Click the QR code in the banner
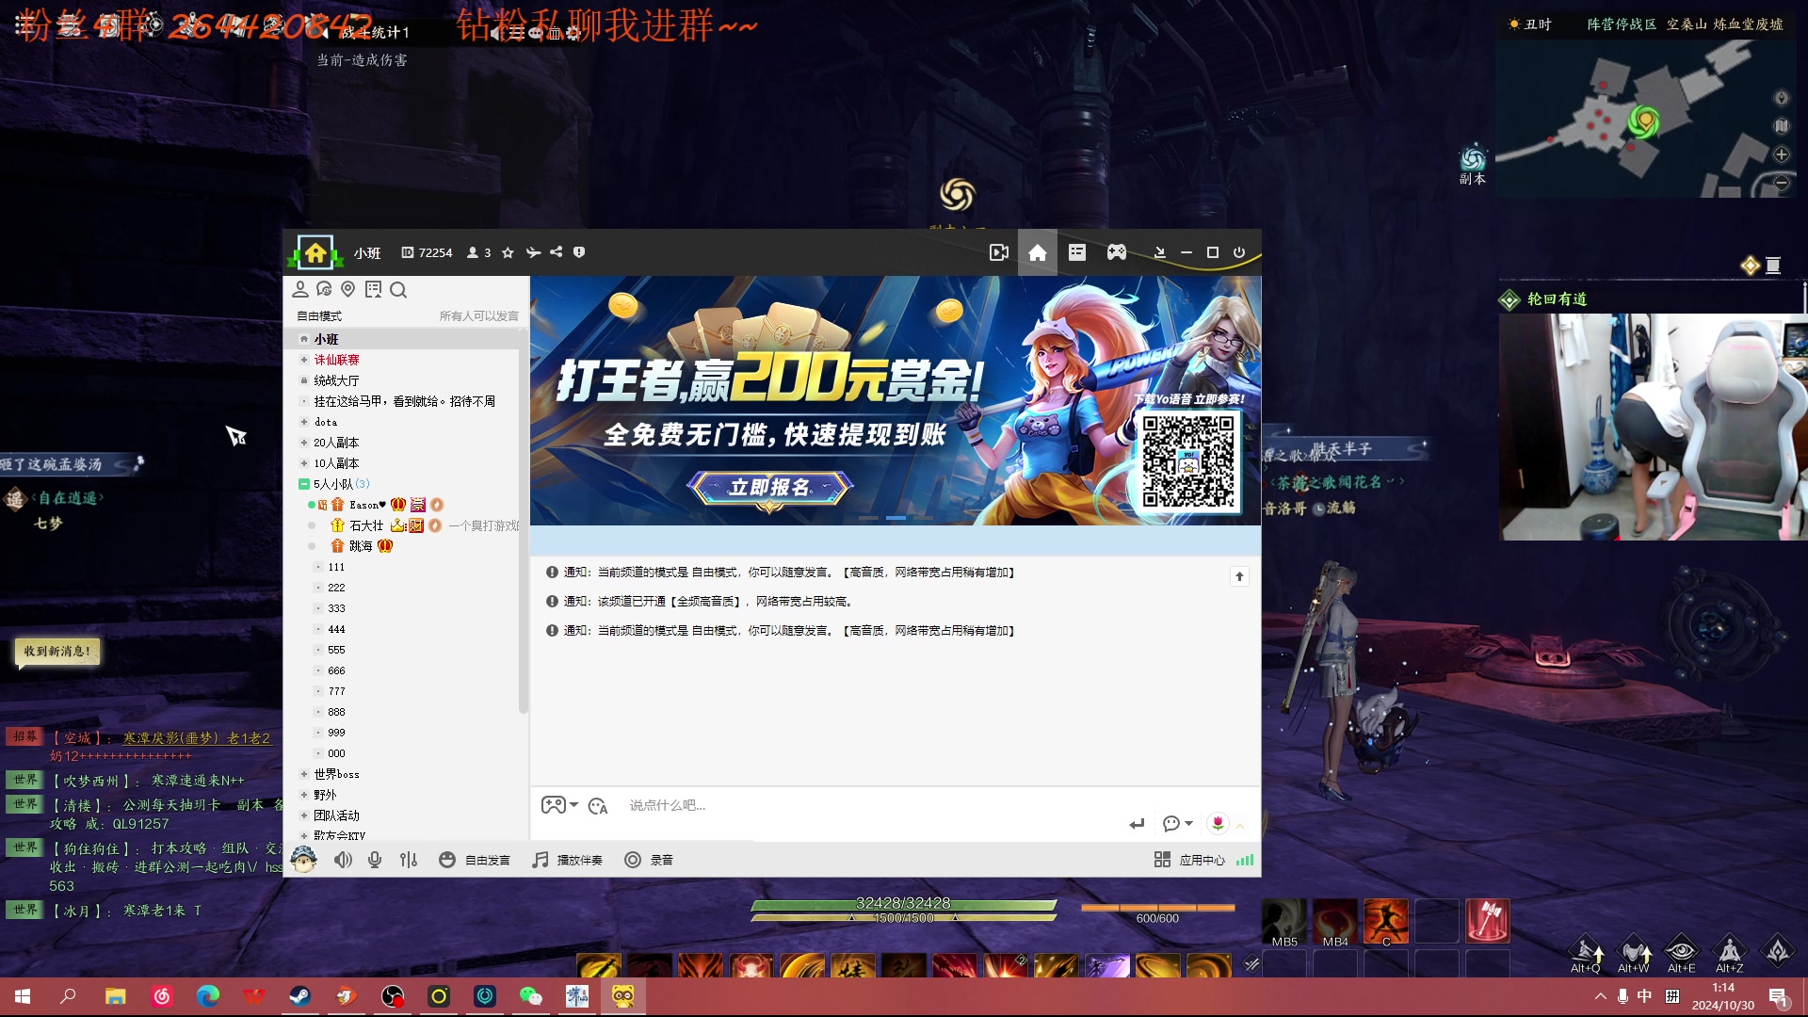Screen dimensions: 1808x1017 point(1188,461)
